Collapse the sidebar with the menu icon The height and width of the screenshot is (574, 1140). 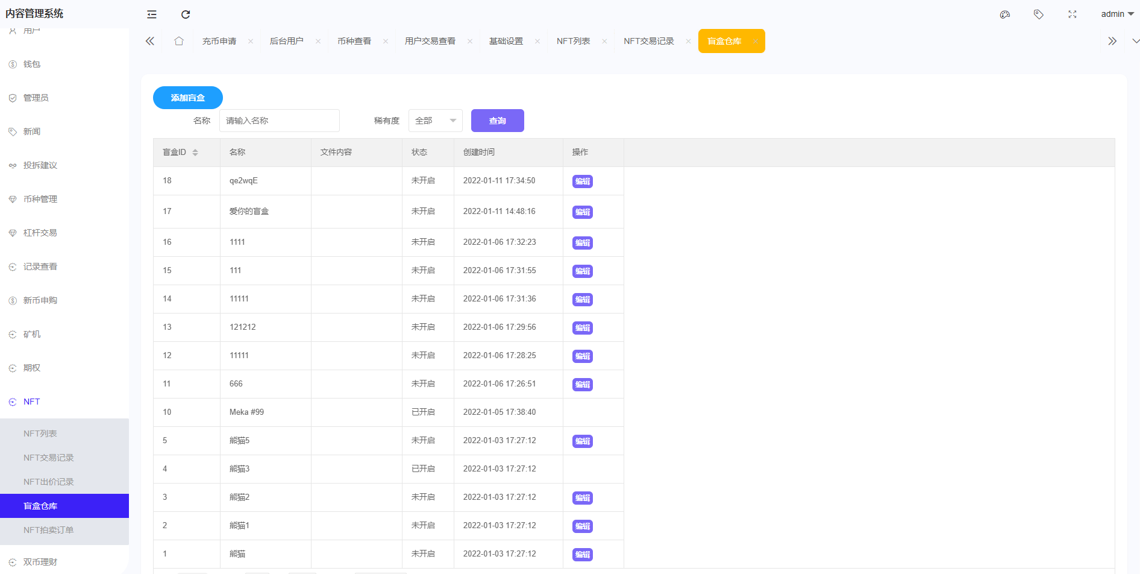point(152,14)
